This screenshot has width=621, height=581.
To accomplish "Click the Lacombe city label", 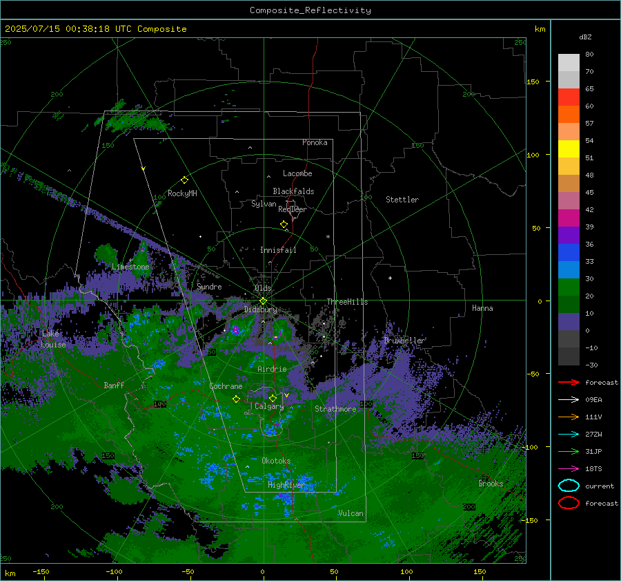I will (297, 173).
